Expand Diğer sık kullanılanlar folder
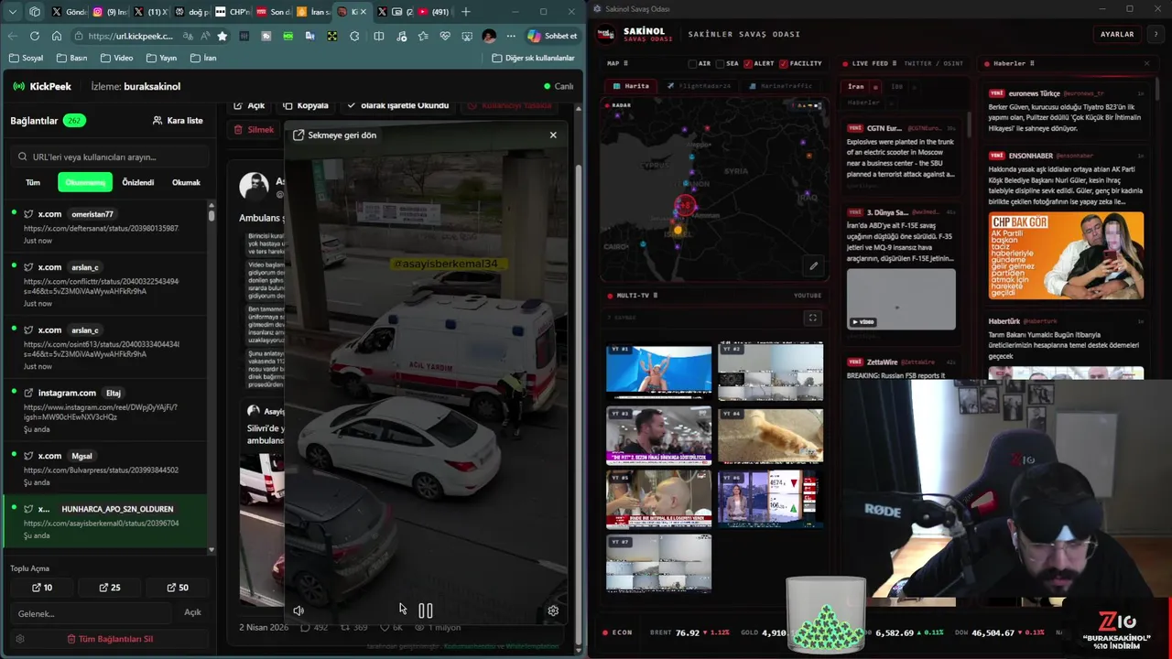The width and height of the screenshot is (1172, 659). (533, 58)
